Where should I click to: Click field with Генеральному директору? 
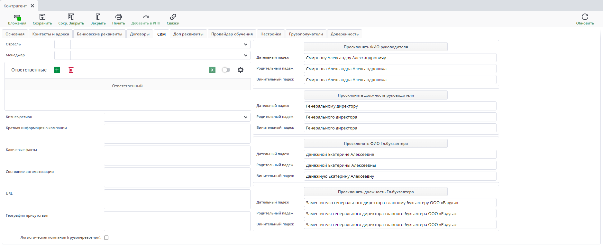point(400,106)
